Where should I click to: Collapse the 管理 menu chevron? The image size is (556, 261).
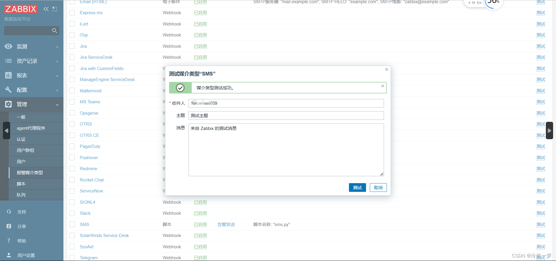pyautogui.click(x=57, y=105)
